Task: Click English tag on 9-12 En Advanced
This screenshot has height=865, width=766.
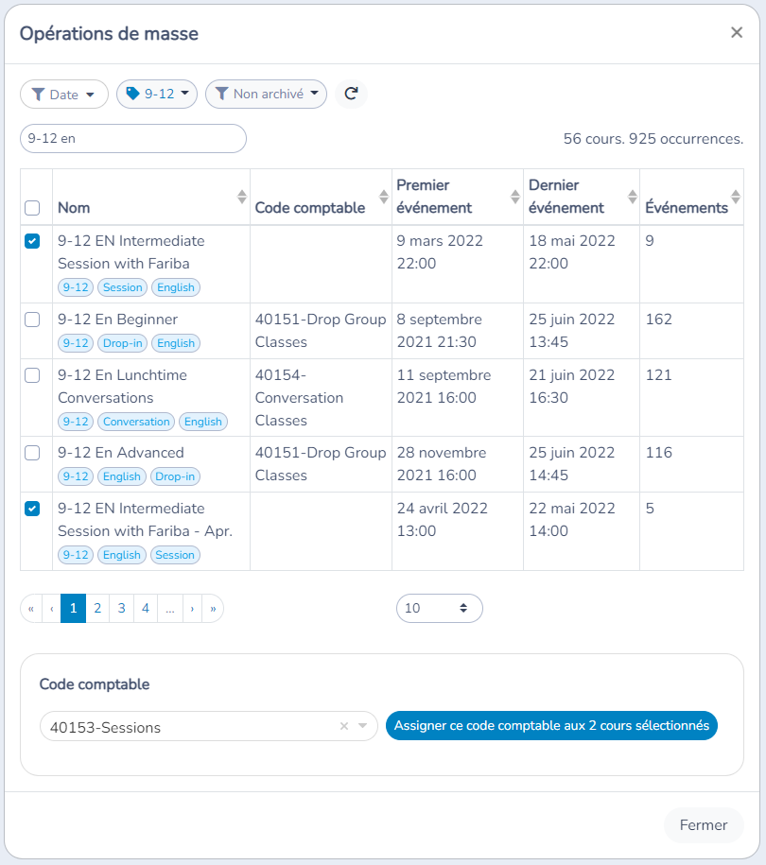Action: coord(122,476)
